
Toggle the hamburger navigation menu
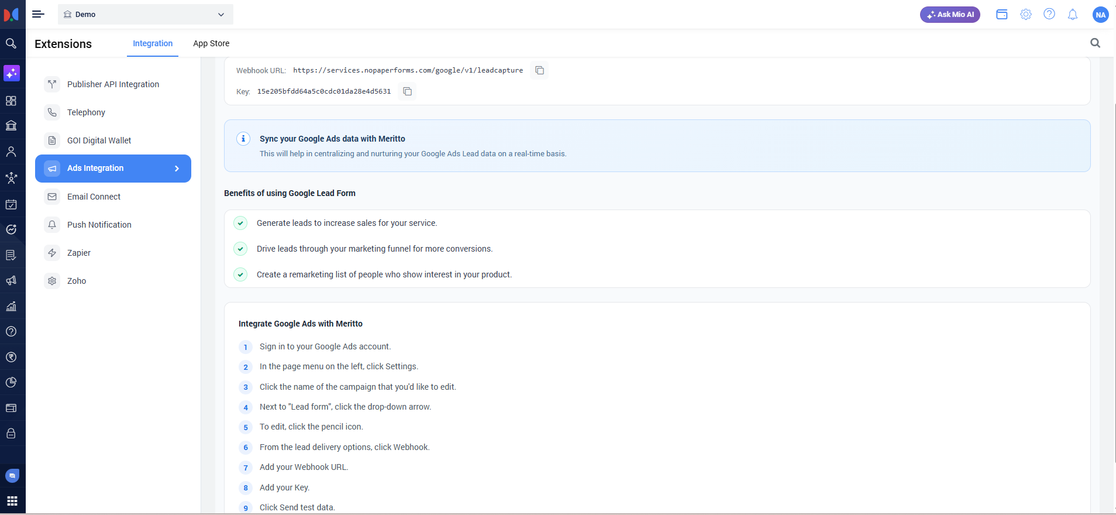pos(38,14)
